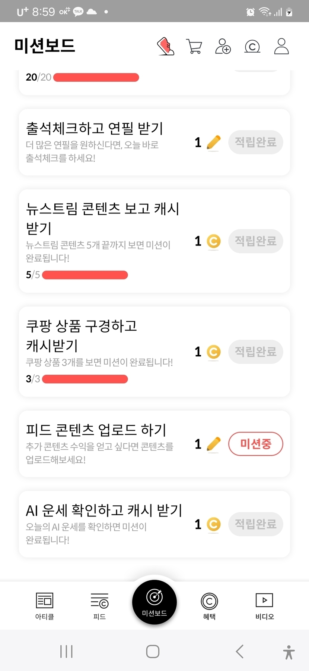Tap 적립완료 button for 출석체크 mission
The height and width of the screenshot is (671, 309).
(x=255, y=142)
